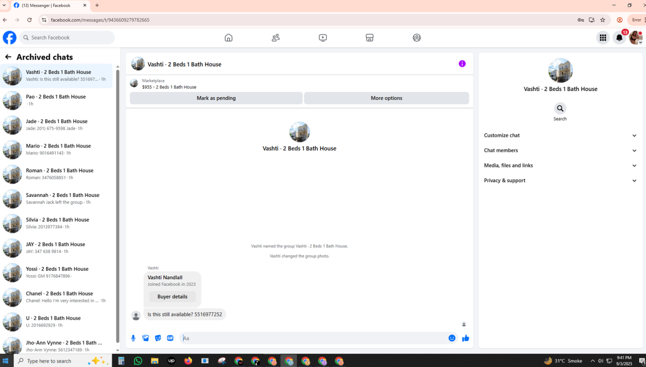Click the browser address bar URL
The height and width of the screenshot is (367, 646).
(100, 20)
